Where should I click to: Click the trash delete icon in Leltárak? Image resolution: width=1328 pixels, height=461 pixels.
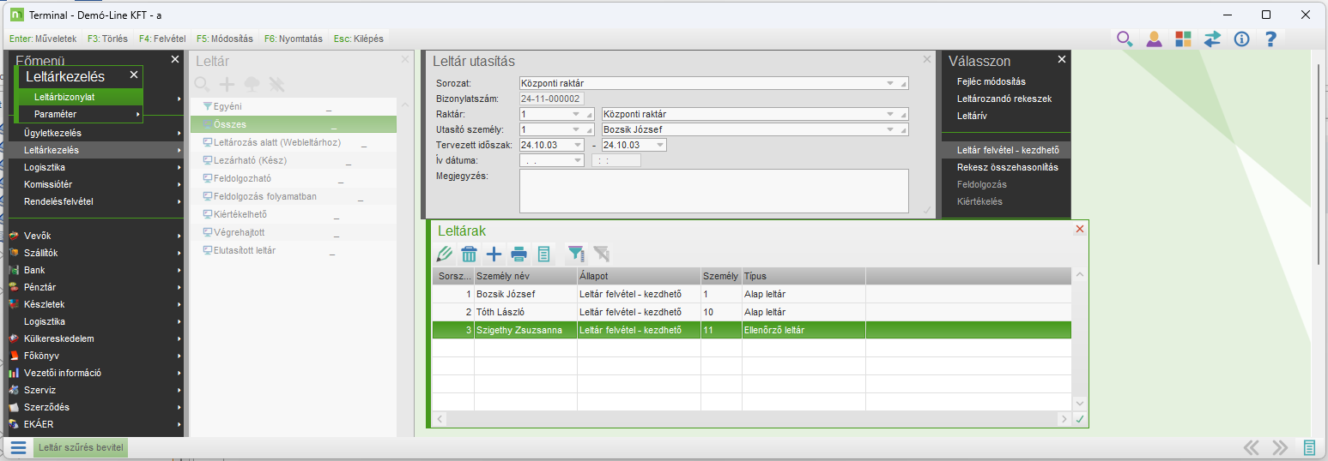[469, 254]
